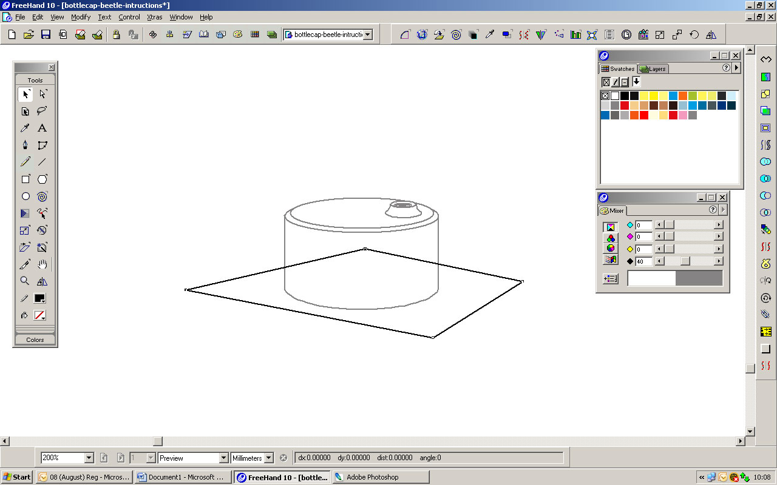The height and width of the screenshot is (485, 777).
Task: Click the Mixer panel help button
Action: tap(713, 210)
